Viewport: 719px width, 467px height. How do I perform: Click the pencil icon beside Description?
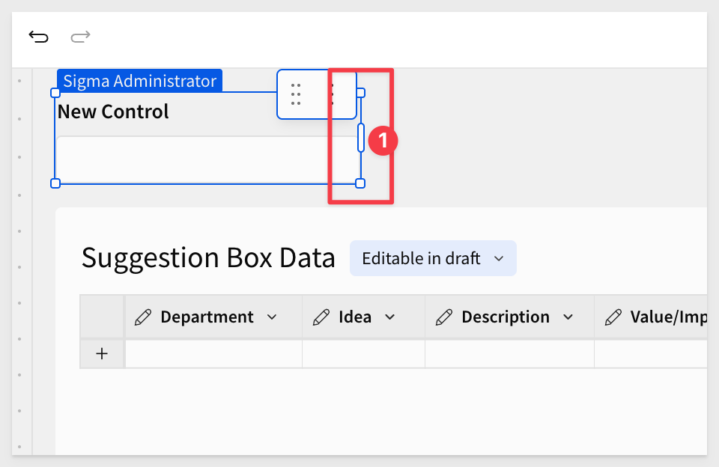(x=444, y=317)
